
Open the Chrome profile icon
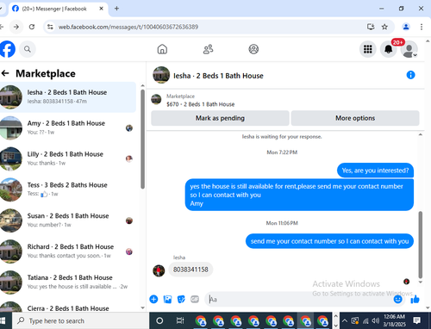(406, 27)
